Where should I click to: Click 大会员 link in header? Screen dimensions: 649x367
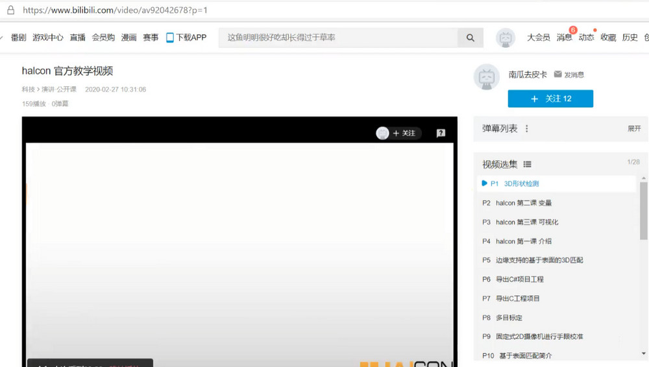point(539,38)
